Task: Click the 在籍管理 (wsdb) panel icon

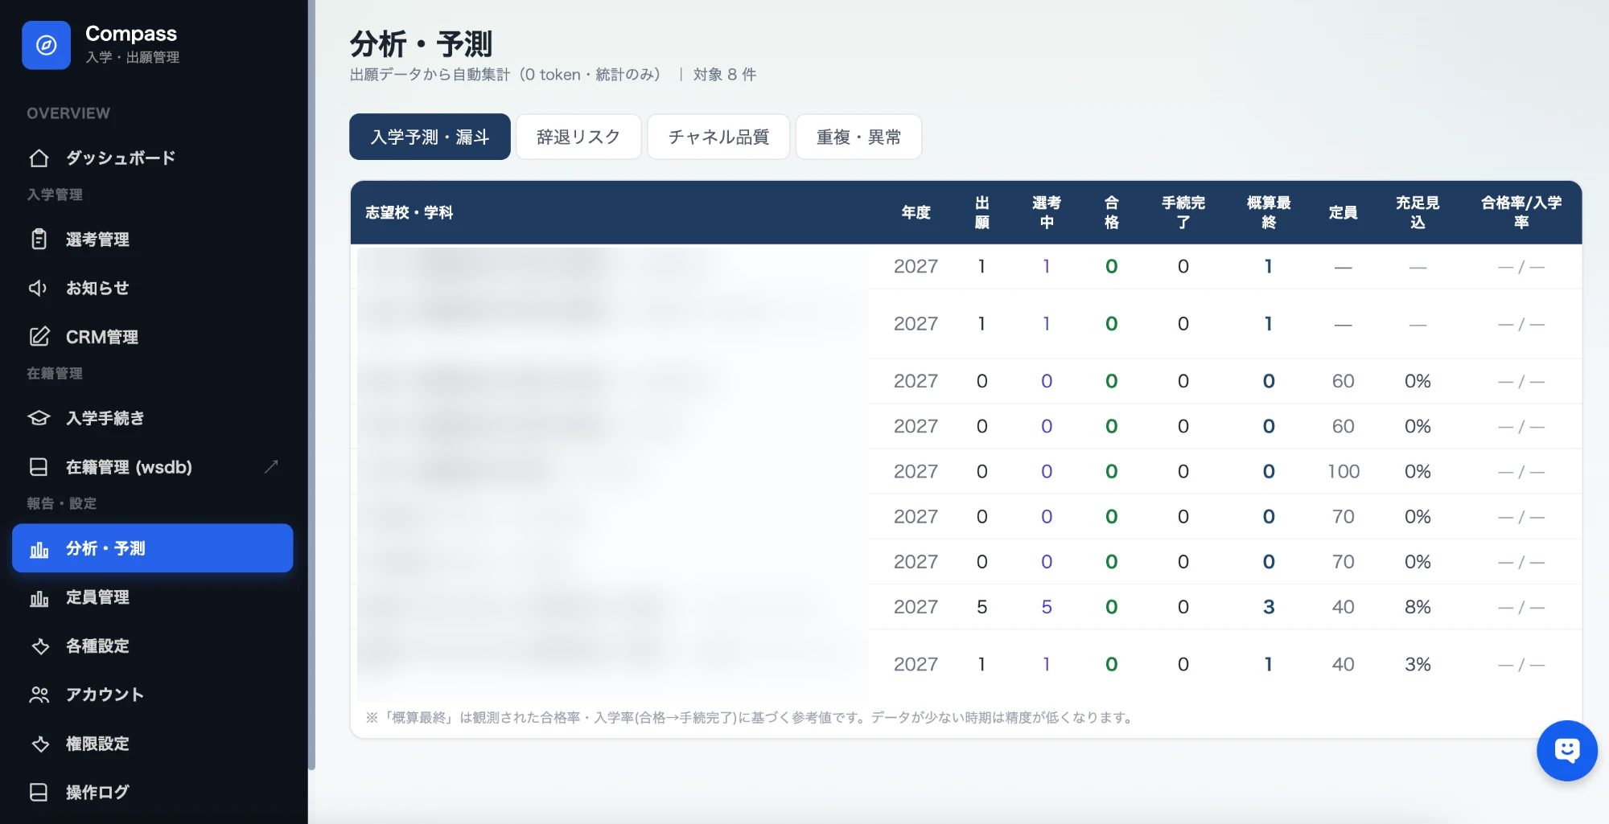Action: 39,467
